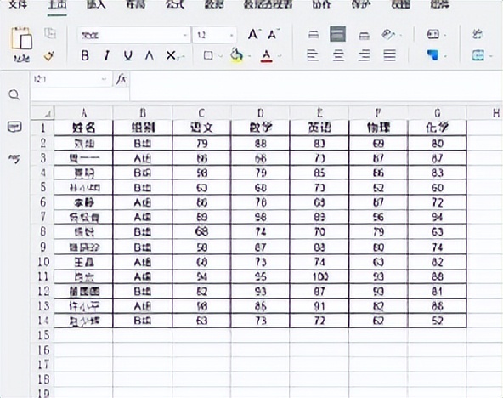
Task: Switch to the 数据 tab
Action: pos(214,4)
